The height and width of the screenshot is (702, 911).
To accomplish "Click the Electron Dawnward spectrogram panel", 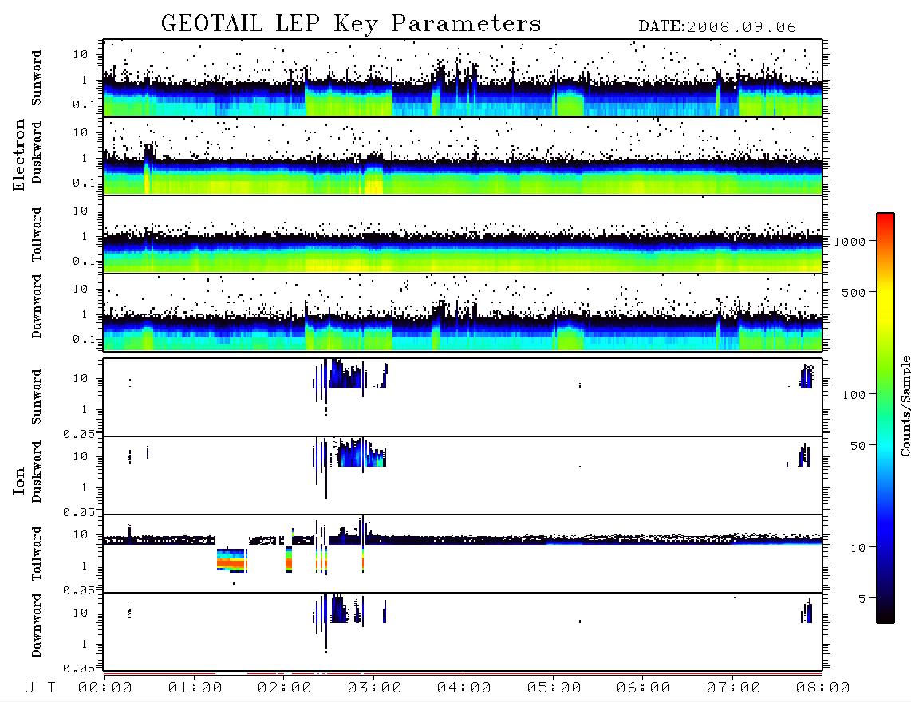I will [x=463, y=312].
